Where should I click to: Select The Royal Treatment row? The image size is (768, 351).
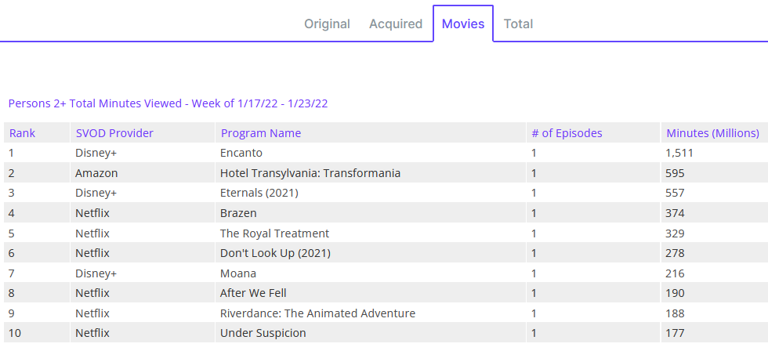click(x=274, y=233)
